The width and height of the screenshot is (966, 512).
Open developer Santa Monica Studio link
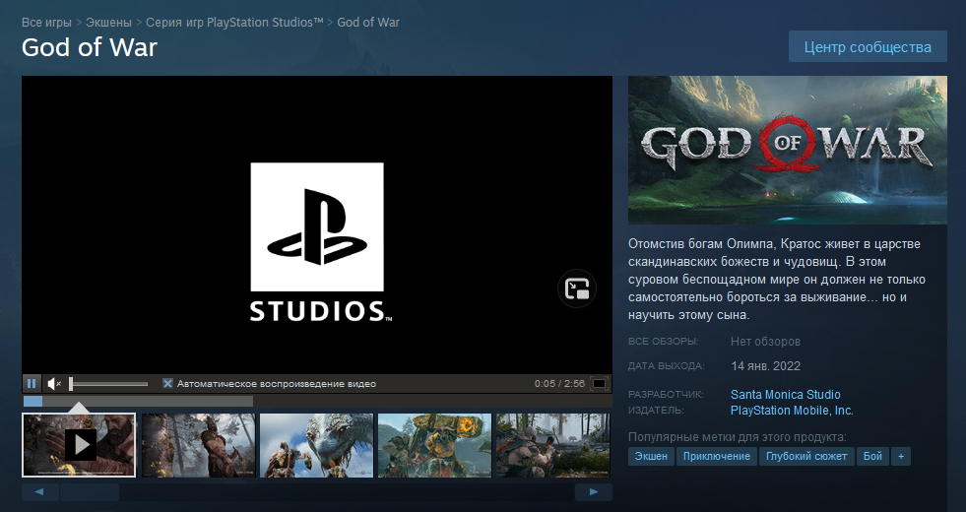[x=786, y=394]
